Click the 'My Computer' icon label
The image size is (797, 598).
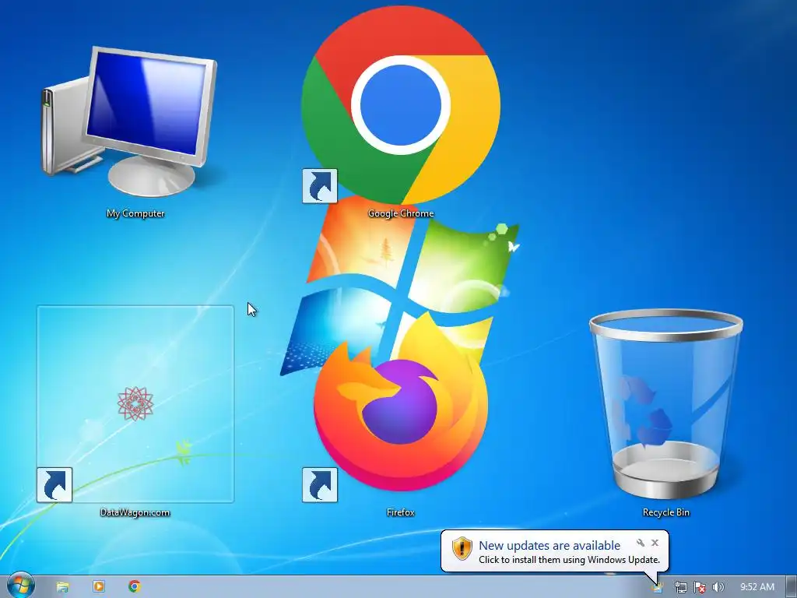[135, 213]
